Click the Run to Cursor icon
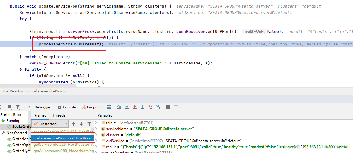Screen dimensions: 353x153 pos(159,107)
